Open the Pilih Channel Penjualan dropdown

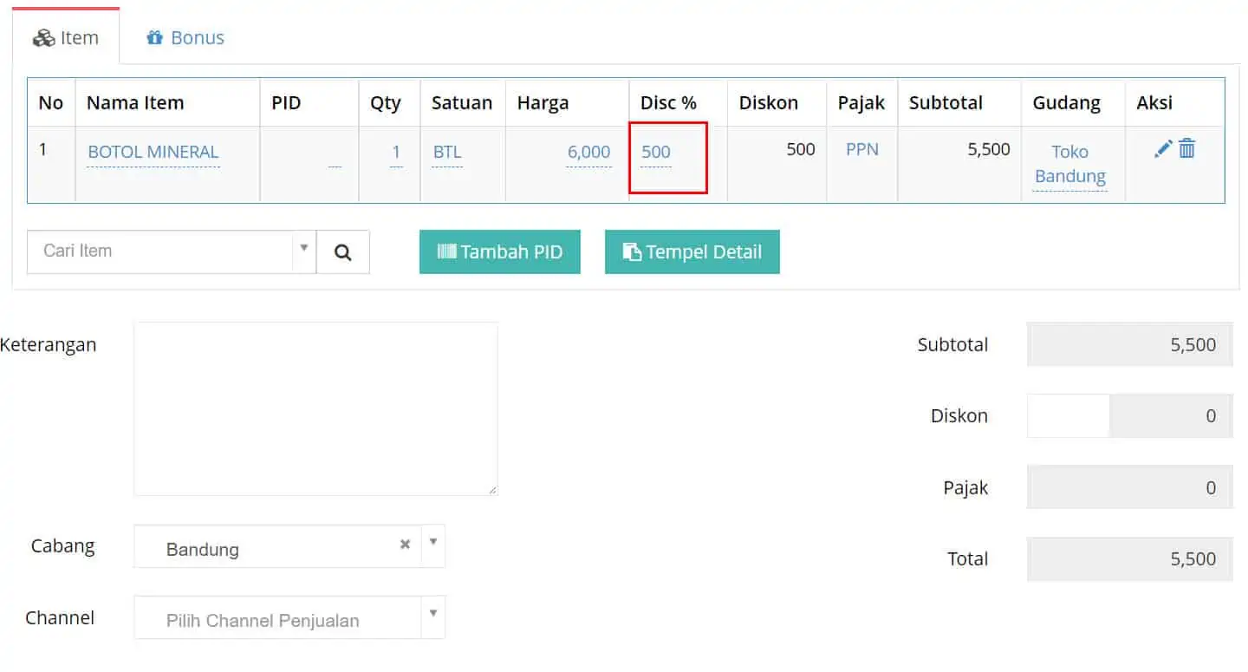pyautogui.click(x=289, y=617)
